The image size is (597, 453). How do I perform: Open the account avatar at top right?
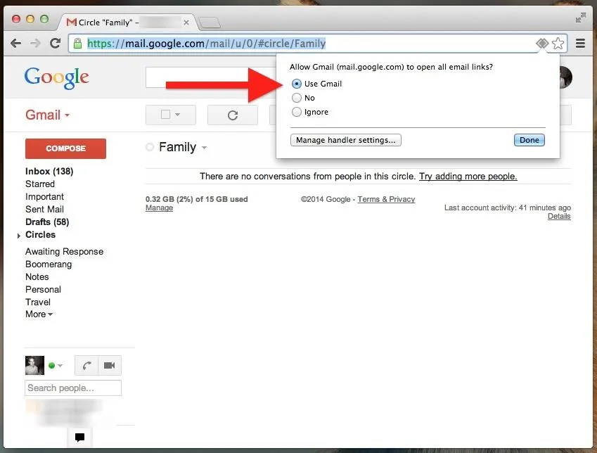566,77
